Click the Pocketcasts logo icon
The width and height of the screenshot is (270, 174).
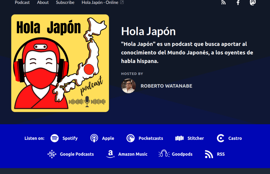(x=131, y=138)
